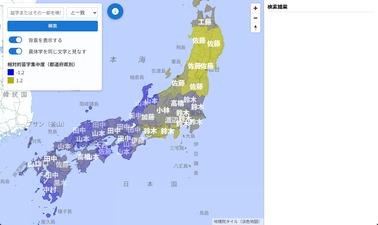This screenshot has height=225, width=378.
Task: Click the yellow 1.2 legend swatch
Action: 10,80
